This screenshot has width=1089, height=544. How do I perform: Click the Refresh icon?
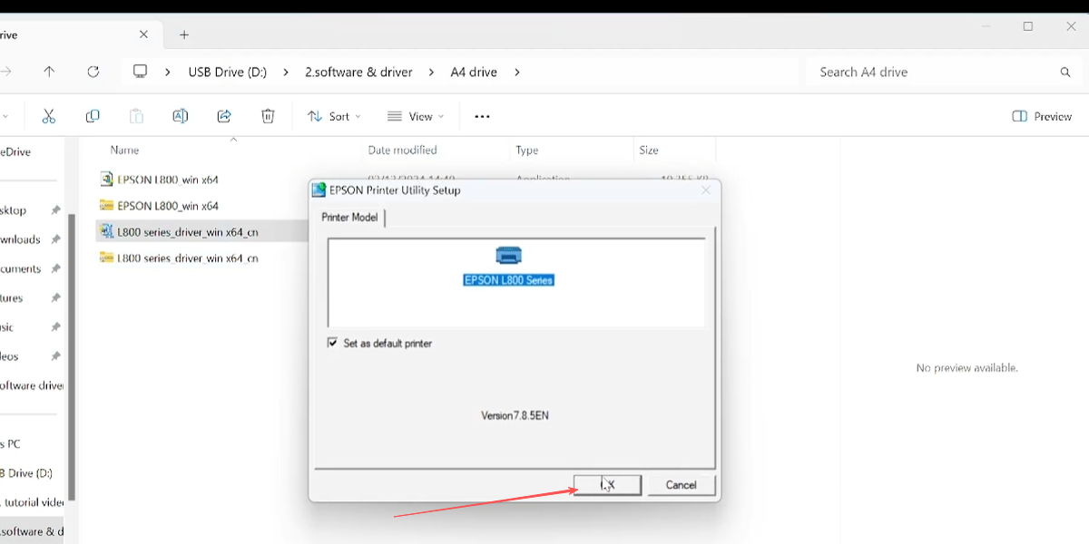click(93, 72)
